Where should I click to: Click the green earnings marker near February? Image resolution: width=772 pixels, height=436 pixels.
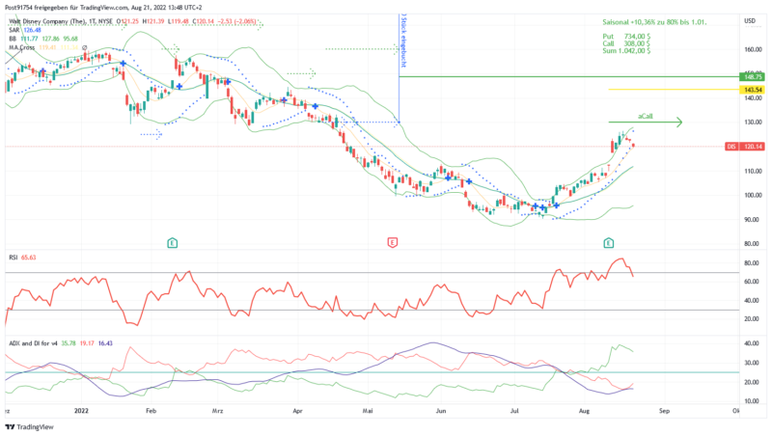pos(172,242)
